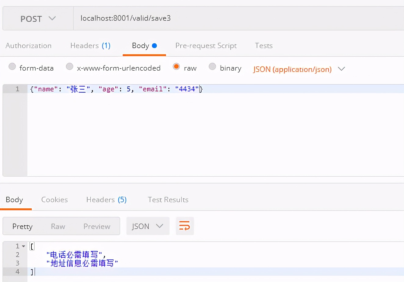The image size is (404, 282).
Task: Select the form-data radio button
Action: [x=12, y=66]
